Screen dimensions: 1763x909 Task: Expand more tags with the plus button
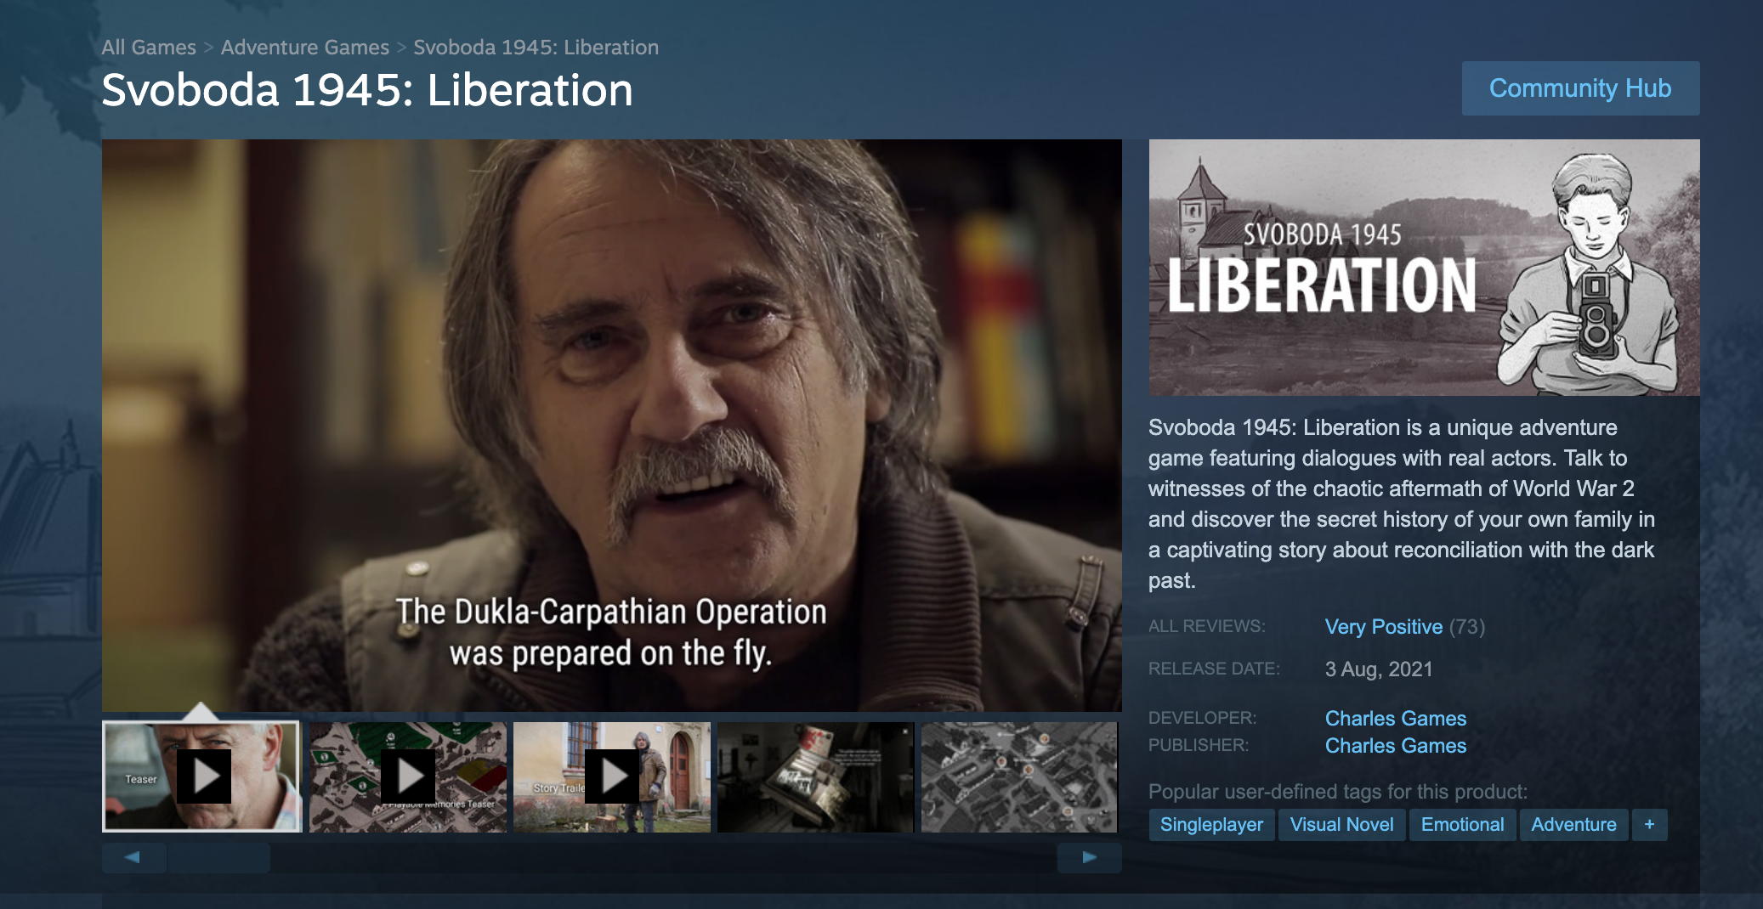(1649, 824)
